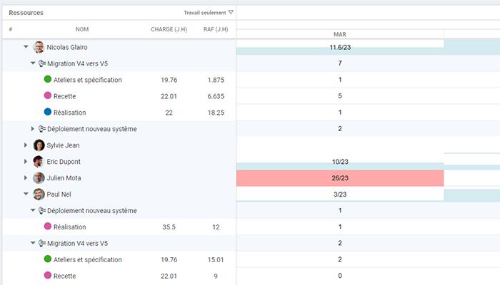
Task: Click Nicolas Glairo's avatar photo
Action: click(x=39, y=47)
